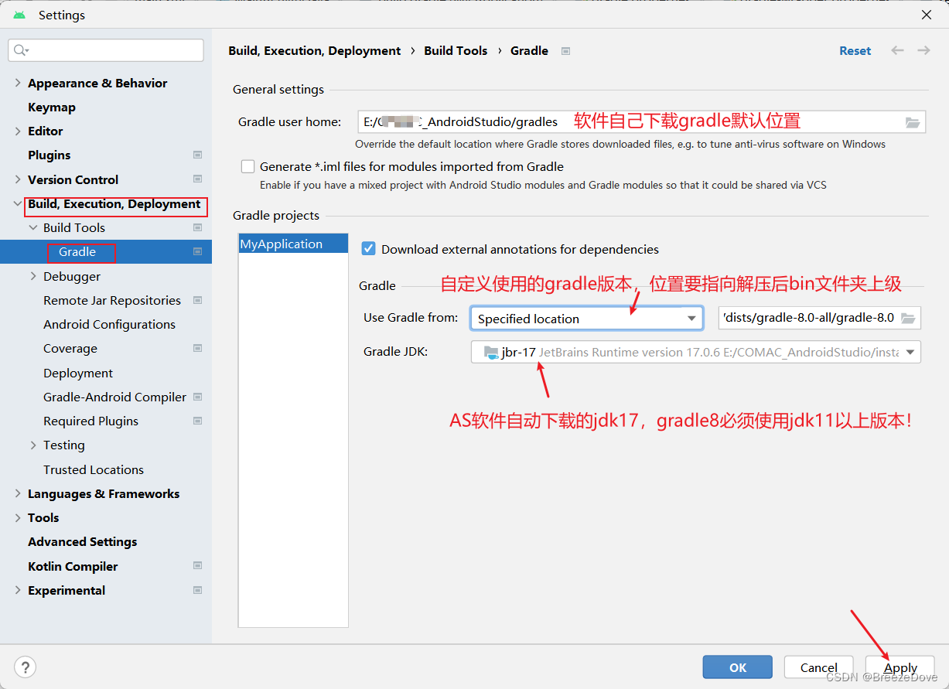Open Trusted Locations settings

point(94,469)
